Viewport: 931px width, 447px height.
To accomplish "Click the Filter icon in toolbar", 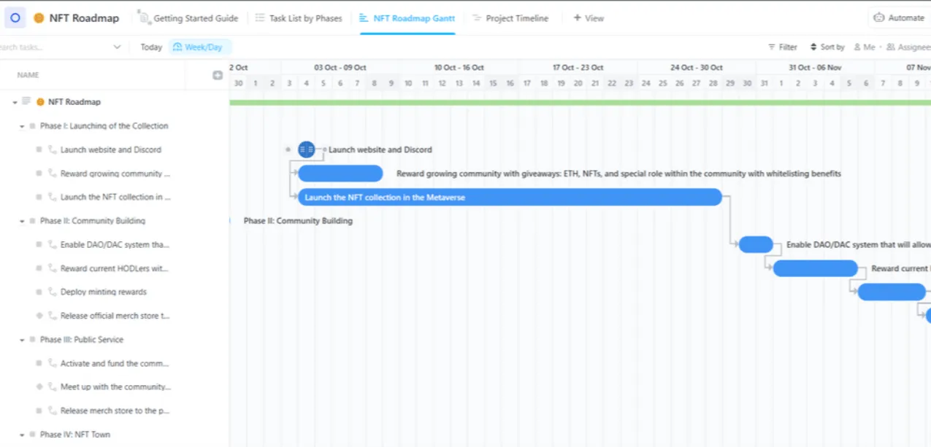I will [x=772, y=47].
